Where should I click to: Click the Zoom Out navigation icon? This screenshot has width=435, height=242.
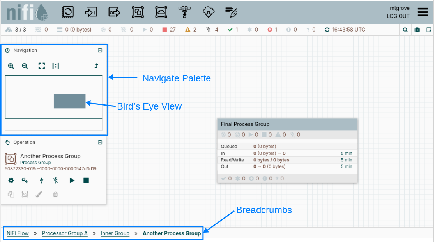[x=25, y=66]
